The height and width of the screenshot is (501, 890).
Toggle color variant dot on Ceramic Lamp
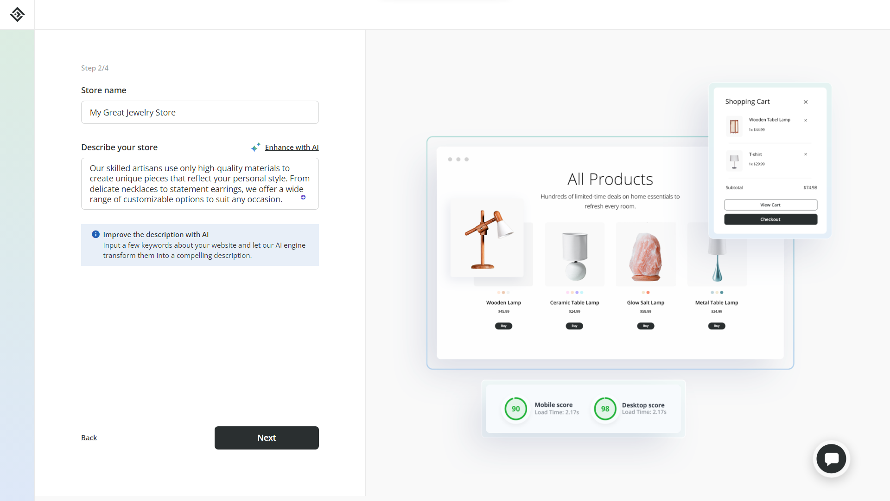pos(567,292)
